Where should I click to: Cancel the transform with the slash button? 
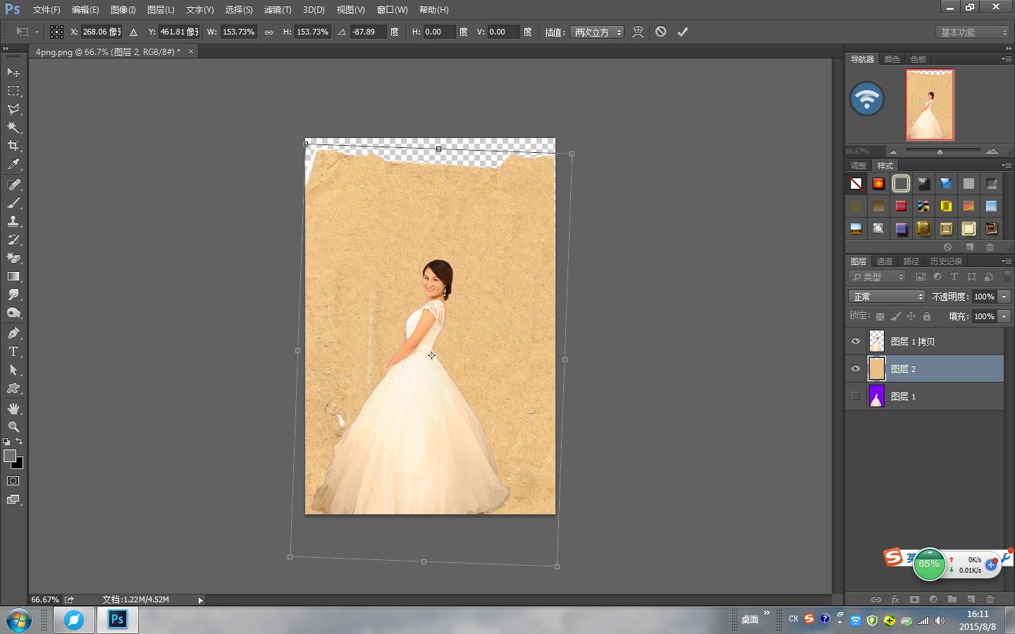coord(660,32)
